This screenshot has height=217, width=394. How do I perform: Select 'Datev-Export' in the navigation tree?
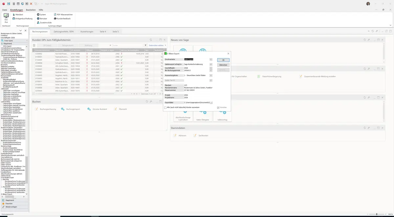pos(6,163)
